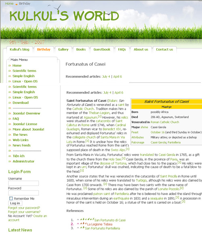The width and height of the screenshot is (202, 233).
Task: Open the collegiate church link
Action: (84, 137)
